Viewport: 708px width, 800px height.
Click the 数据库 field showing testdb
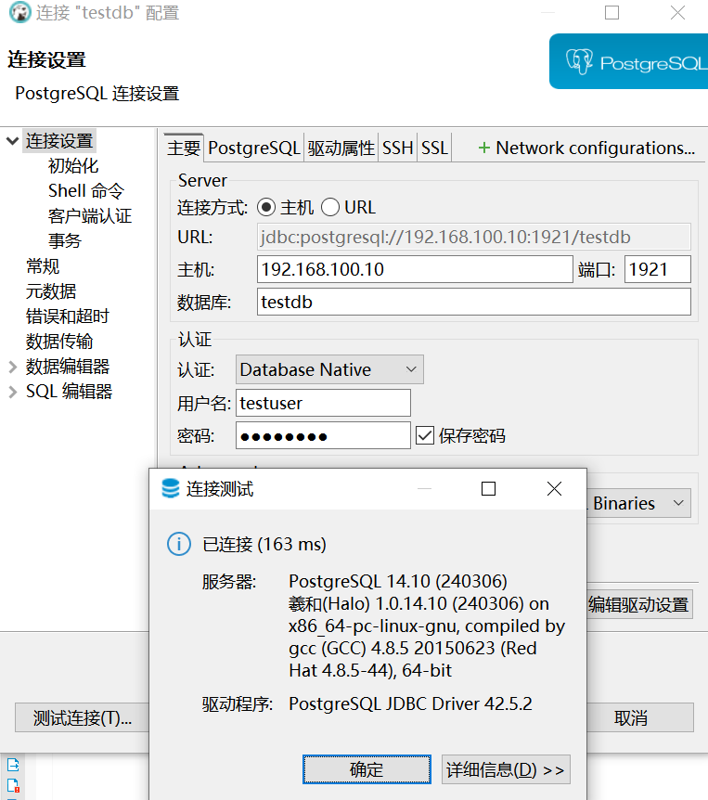pyautogui.click(x=474, y=302)
